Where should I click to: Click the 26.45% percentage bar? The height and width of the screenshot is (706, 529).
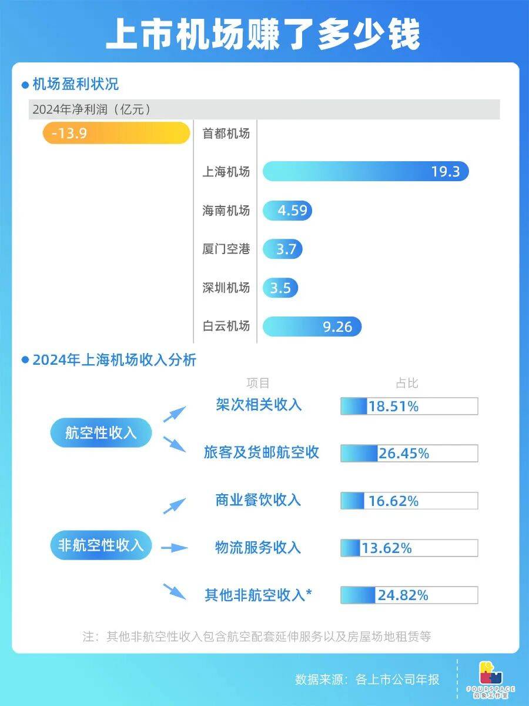tap(409, 453)
